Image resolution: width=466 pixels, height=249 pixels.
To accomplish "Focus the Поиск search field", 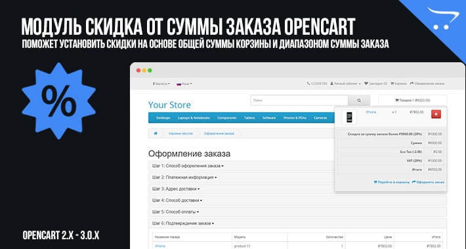I will pos(299,100).
